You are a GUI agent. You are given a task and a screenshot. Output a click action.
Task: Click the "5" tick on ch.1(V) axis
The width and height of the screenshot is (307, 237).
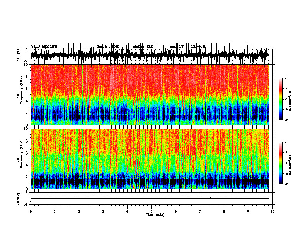tap(27, 49)
